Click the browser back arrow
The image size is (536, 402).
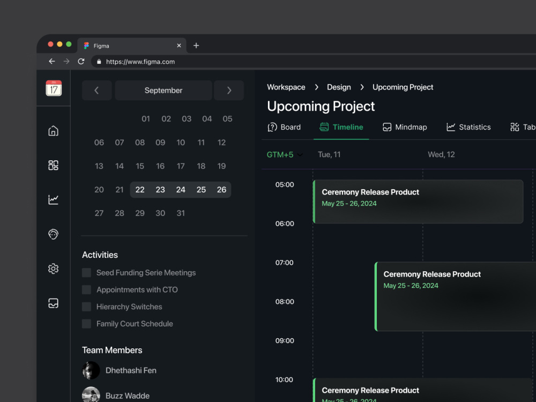[52, 61]
